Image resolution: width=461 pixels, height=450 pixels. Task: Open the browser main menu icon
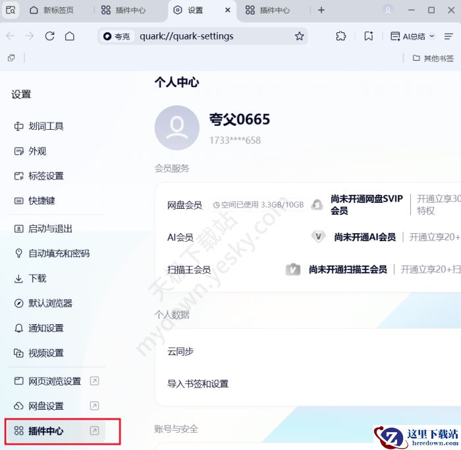(x=448, y=36)
